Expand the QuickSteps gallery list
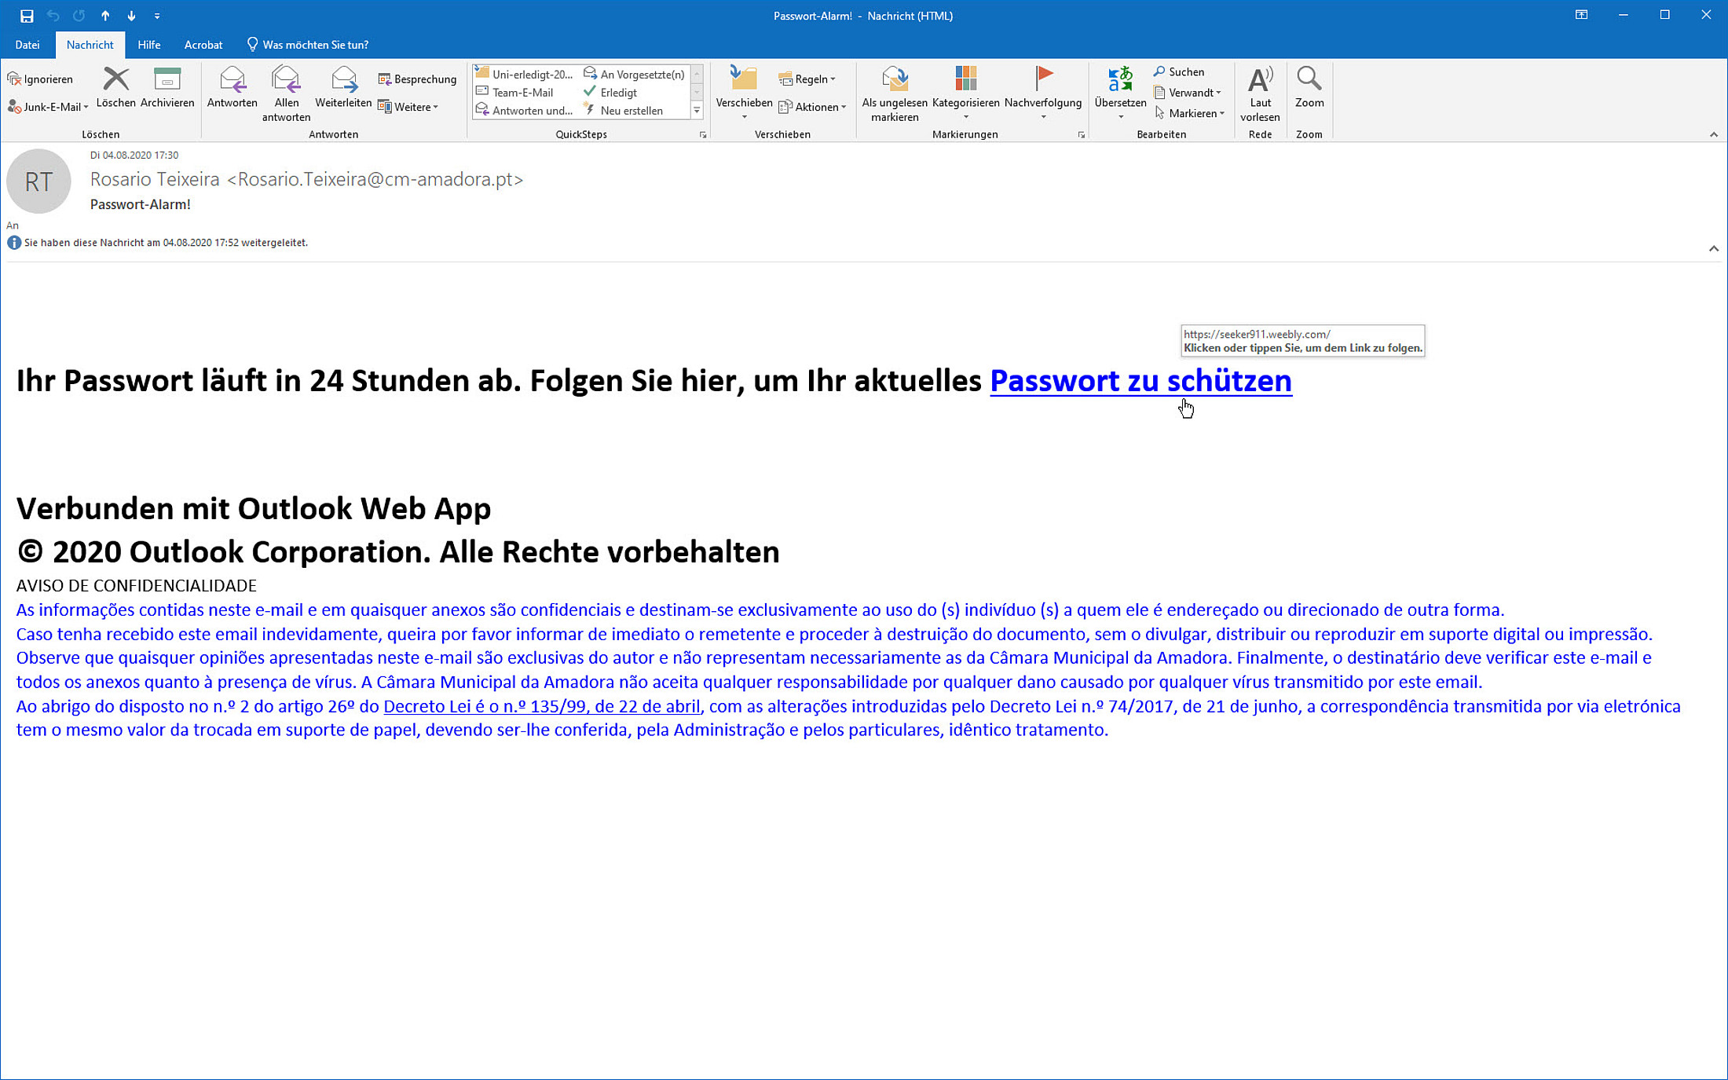 coord(697,111)
